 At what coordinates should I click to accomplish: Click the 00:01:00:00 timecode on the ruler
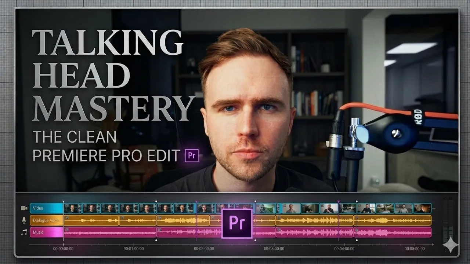coord(134,249)
